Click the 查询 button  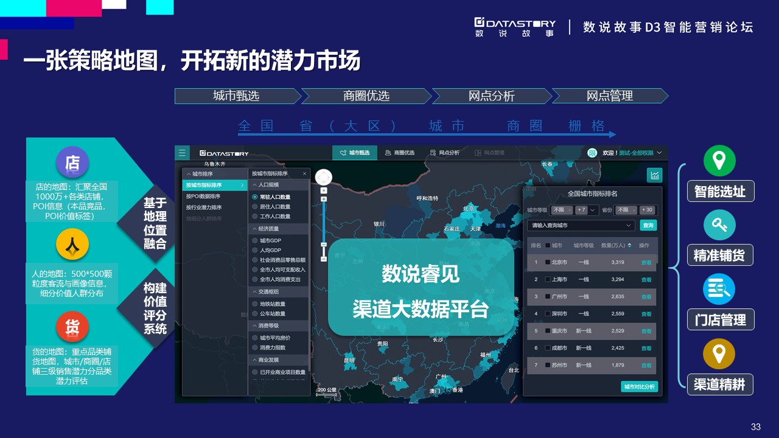[648, 225]
